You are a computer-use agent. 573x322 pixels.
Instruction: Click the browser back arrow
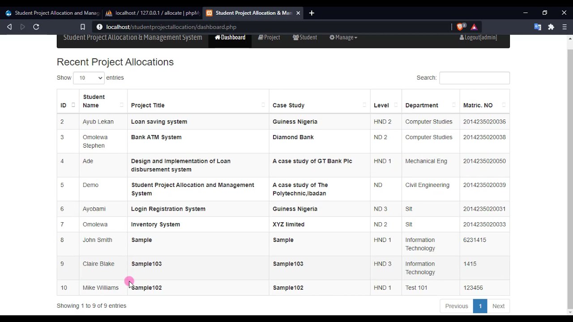click(x=9, y=27)
